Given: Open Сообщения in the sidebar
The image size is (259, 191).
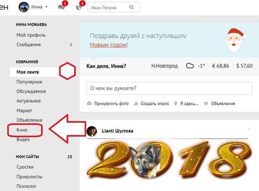Looking at the screenshot, I should [28, 44].
